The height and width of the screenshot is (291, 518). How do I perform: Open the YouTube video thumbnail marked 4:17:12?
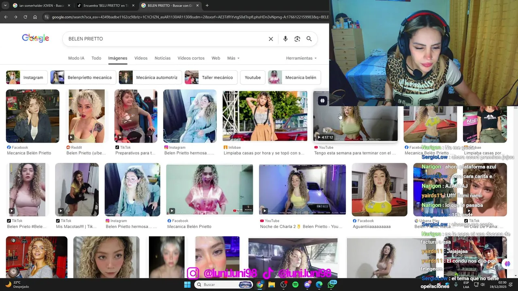[355, 123]
